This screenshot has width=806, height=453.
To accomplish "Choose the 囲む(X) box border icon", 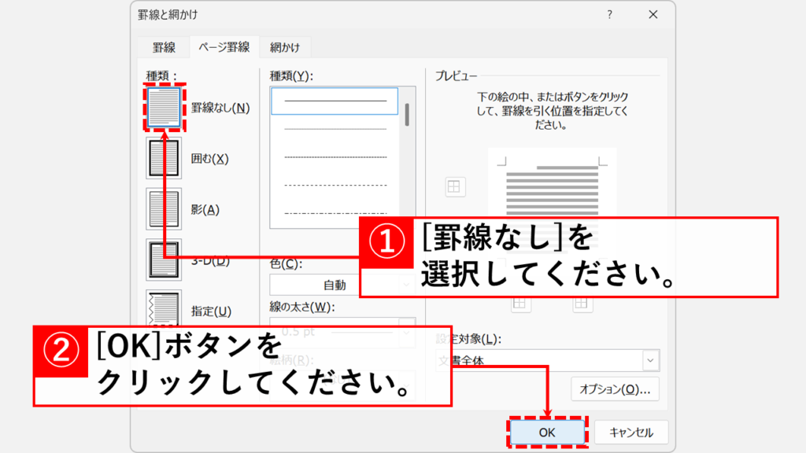I will [x=164, y=158].
